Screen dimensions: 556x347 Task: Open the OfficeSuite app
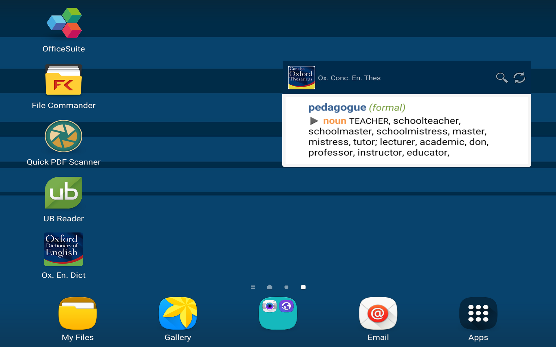point(63,22)
